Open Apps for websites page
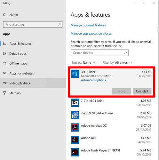Image resolution: width=159 pixels, height=160 pixels. pyautogui.click(x=33, y=73)
